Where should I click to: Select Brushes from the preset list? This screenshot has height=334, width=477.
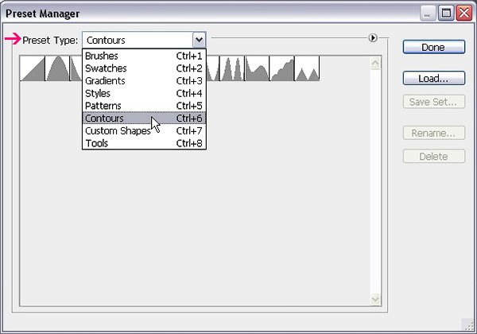pos(144,56)
